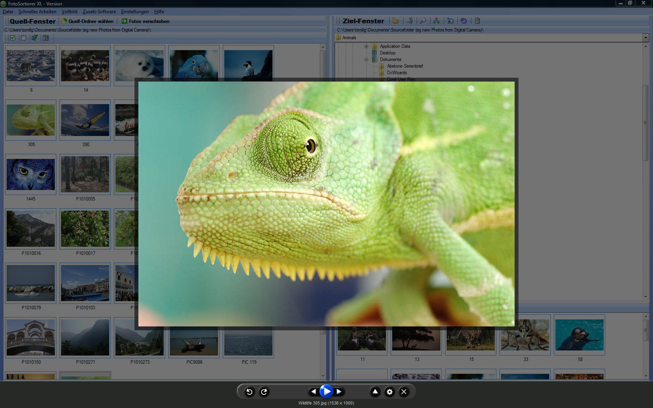Image resolution: width=653 pixels, height=408 pixels.
Task: Start slideshow with blue play button
Action: click(326, 391)
